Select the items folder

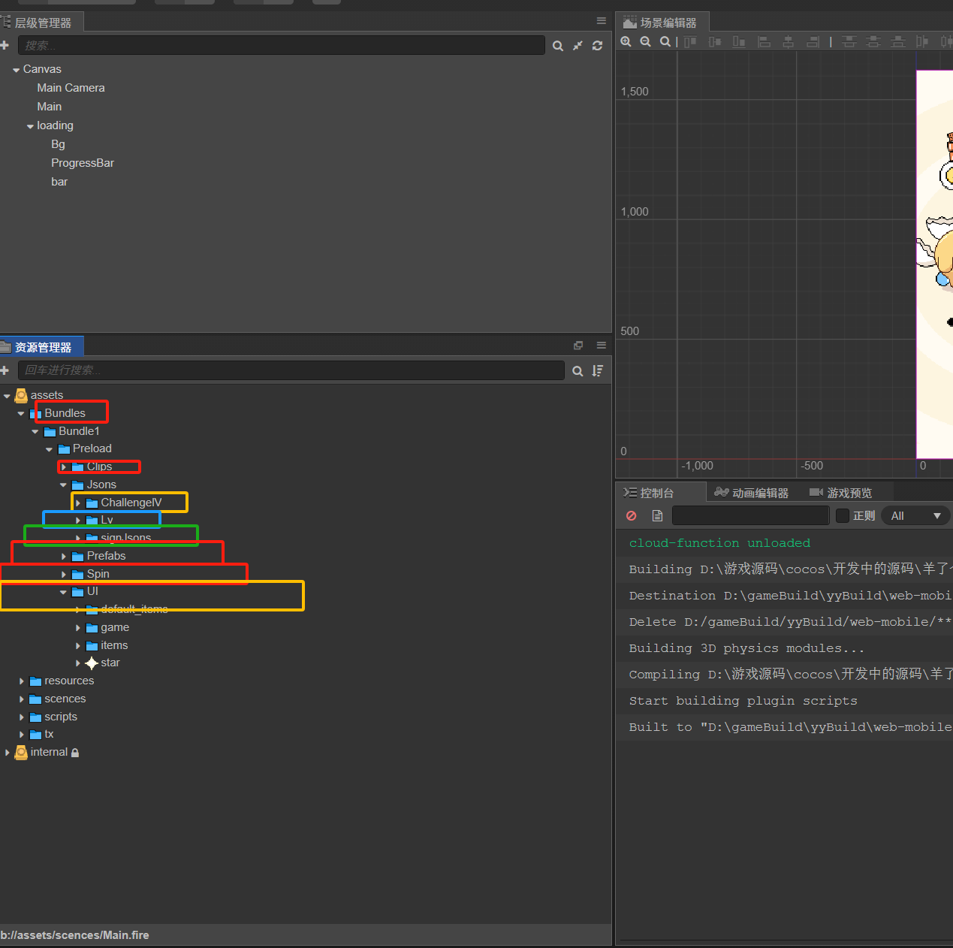click(114, 645)
